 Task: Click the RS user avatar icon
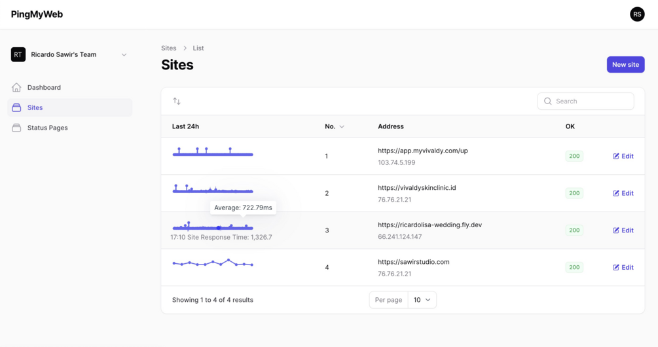click(x=637, y=14)
